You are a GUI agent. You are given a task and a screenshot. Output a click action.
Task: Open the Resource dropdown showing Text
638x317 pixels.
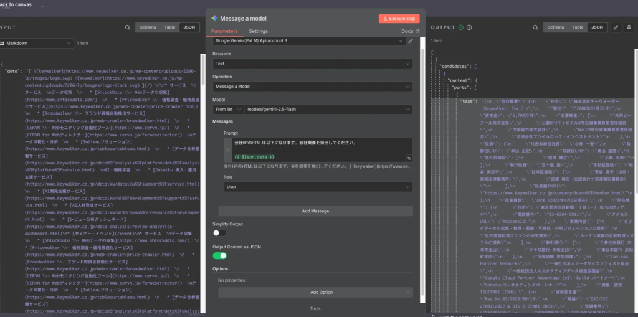312,64
